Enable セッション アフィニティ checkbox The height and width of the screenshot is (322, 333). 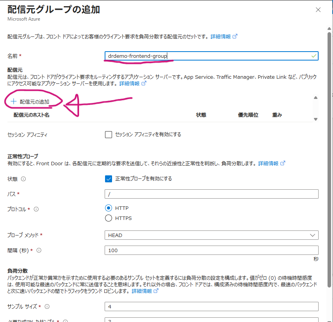click(x=109, y=135)
